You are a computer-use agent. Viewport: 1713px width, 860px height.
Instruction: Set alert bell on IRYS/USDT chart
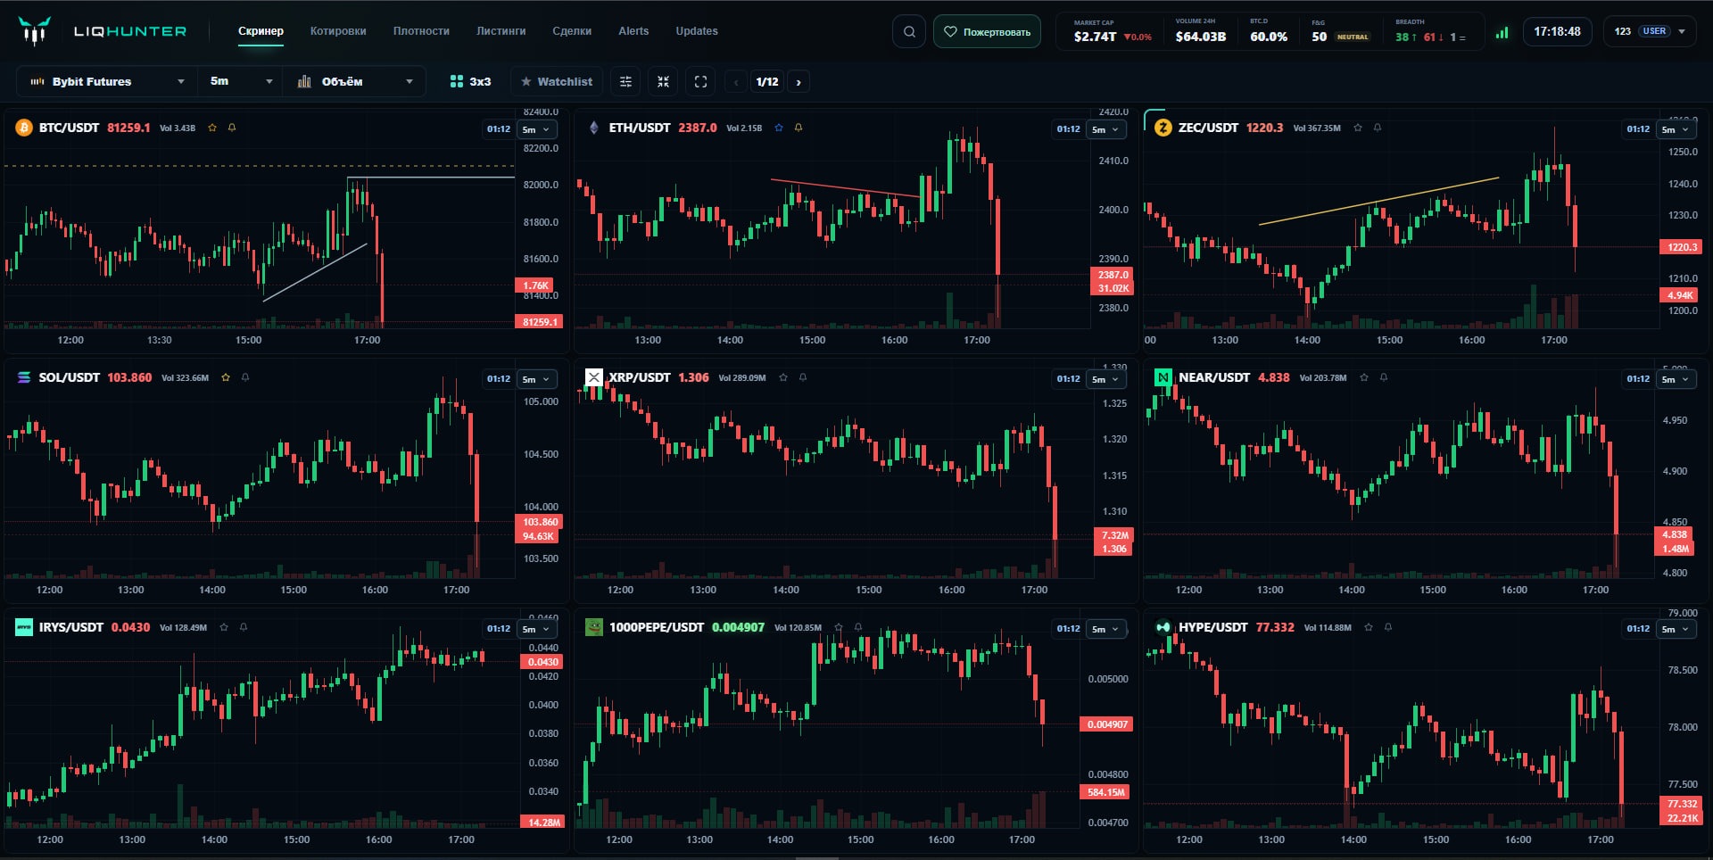[244, 627]
